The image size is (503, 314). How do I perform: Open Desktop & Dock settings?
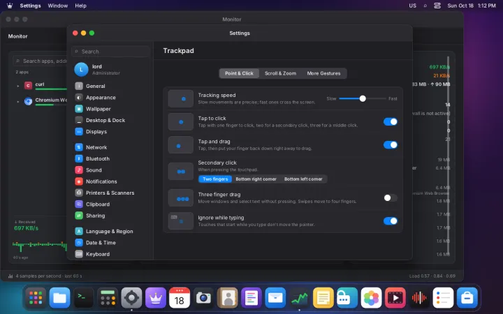pos(110,120)
